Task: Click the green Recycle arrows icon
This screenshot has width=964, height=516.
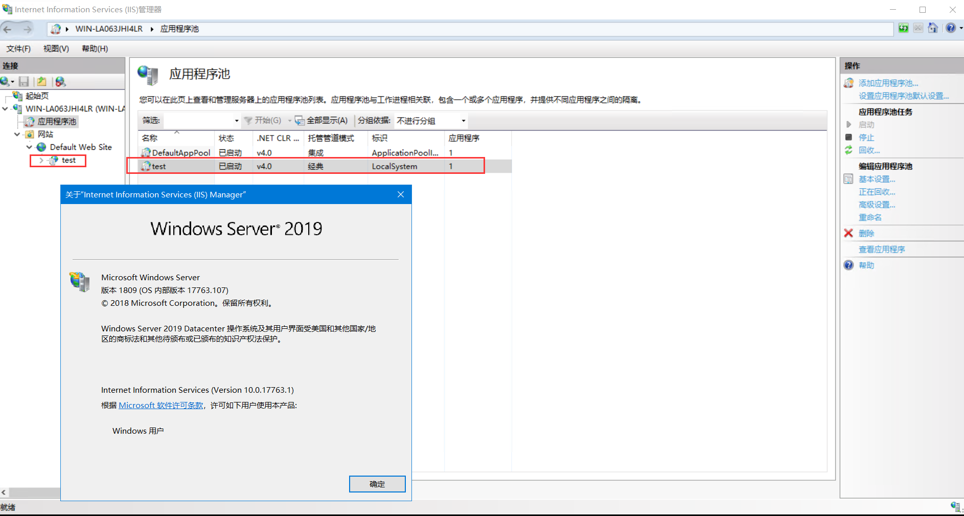Action: pos(848,150)
